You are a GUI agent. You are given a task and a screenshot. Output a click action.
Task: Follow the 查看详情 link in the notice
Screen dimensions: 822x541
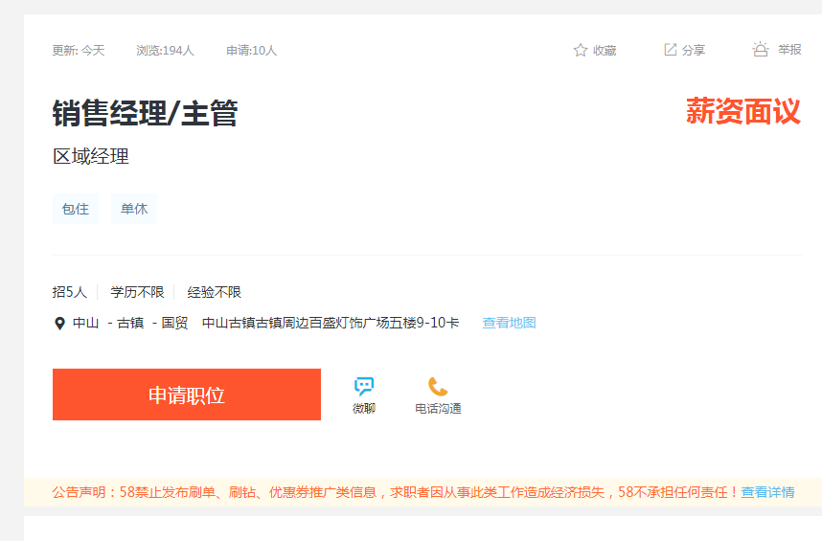(x=767, y=492)
